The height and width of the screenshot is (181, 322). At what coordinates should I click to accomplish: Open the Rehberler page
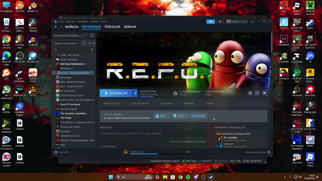pyautogui.click(x=189, y=103)
